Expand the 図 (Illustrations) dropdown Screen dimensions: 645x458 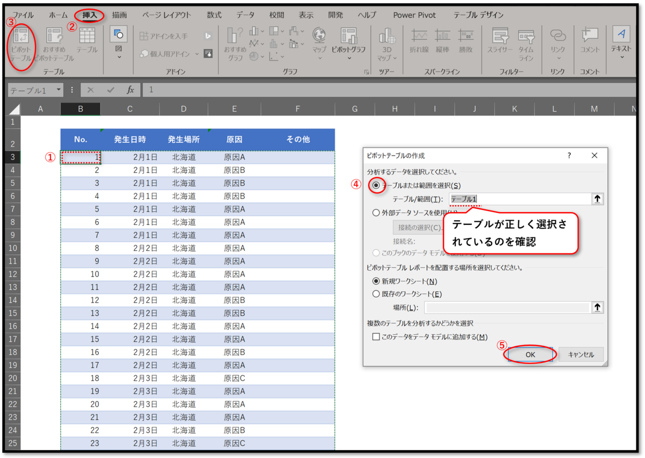tap(119, 56)
